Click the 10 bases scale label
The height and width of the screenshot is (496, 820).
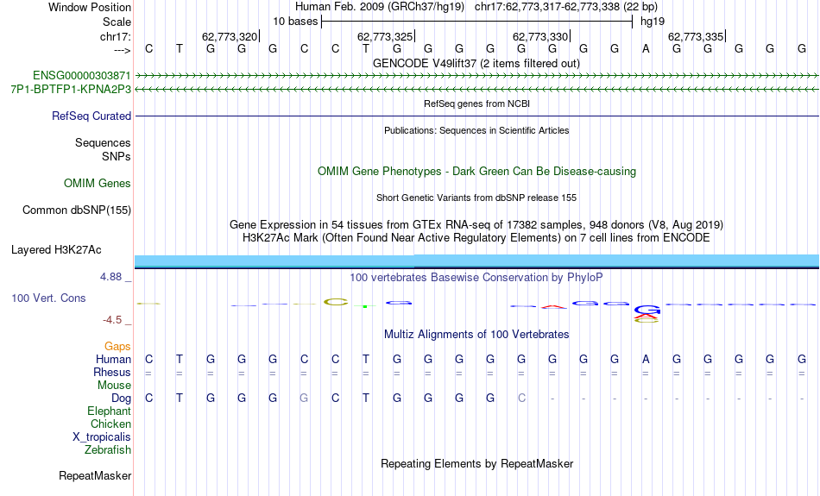coord(295,22)
